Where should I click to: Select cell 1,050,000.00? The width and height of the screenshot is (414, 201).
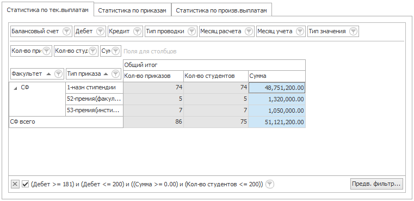[277, 110]
